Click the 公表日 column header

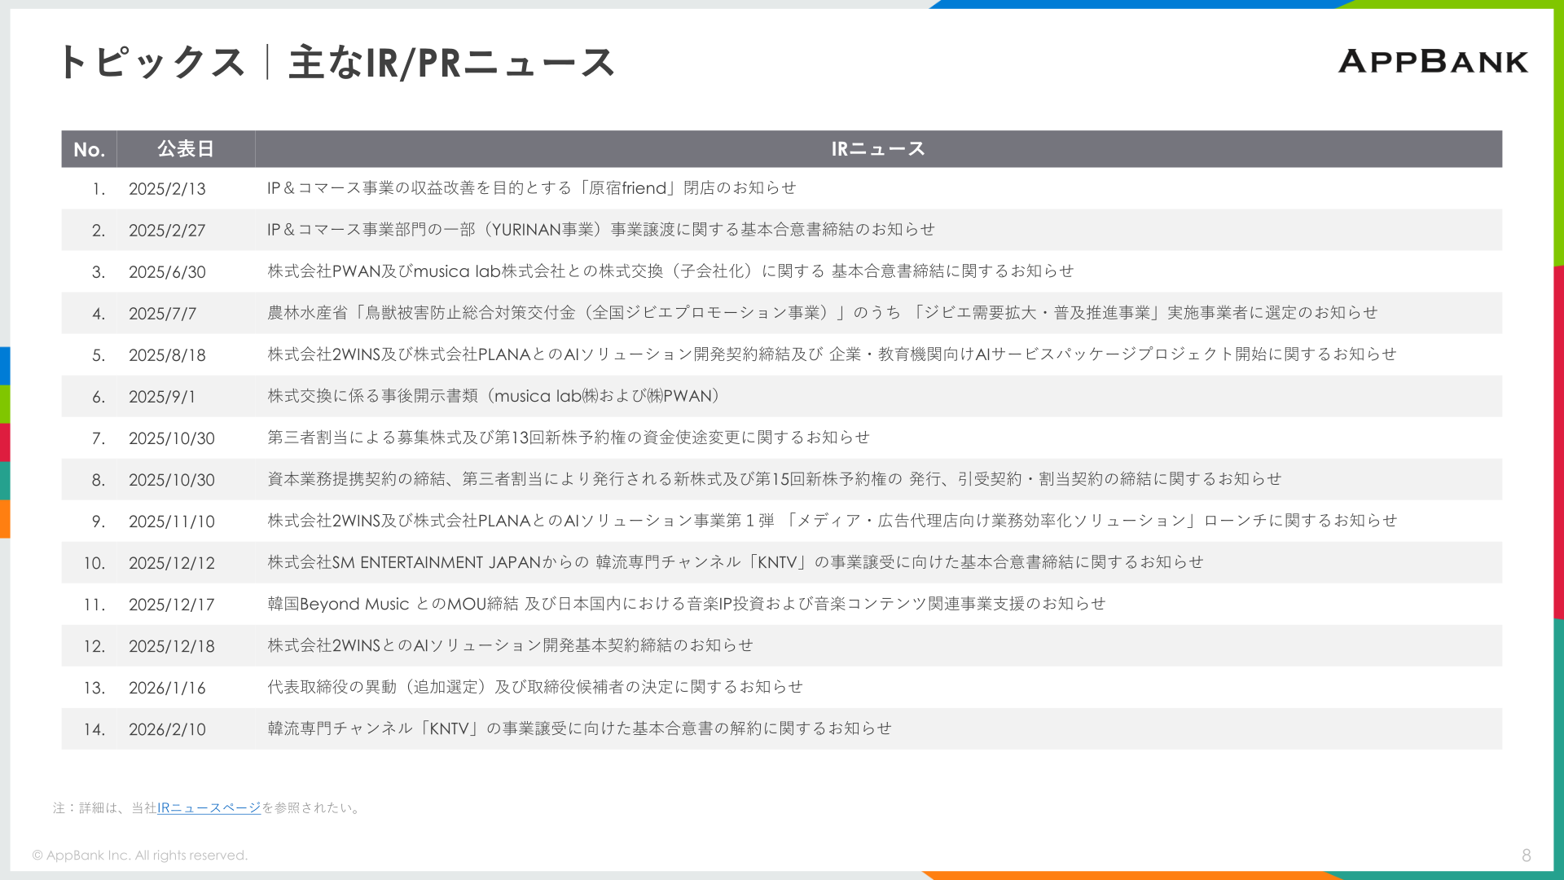coord(186,149)
